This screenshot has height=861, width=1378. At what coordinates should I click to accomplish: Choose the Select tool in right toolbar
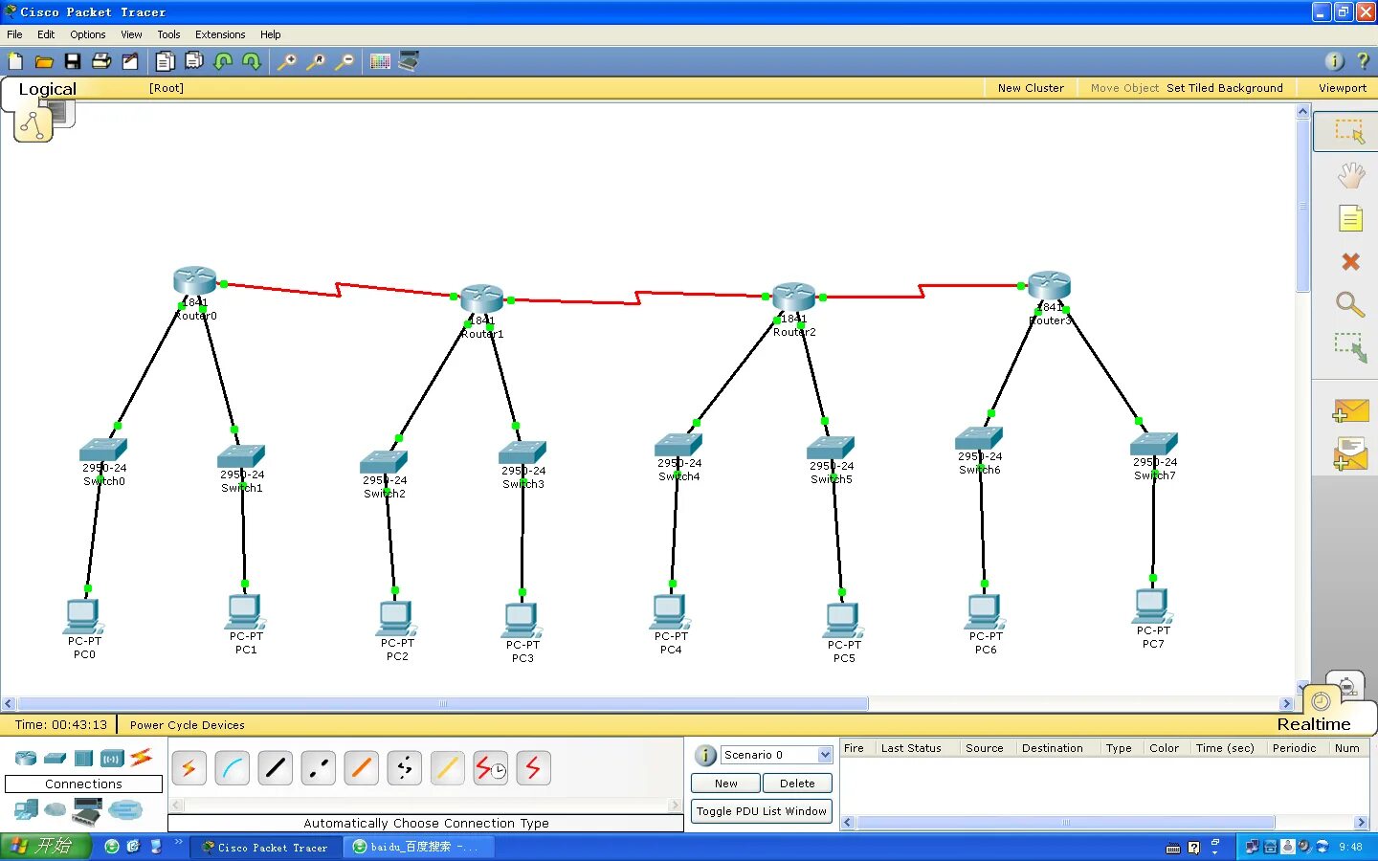click(1349, 131)
